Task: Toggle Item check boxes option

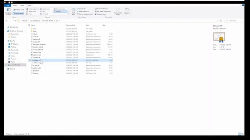Action: 102,9
